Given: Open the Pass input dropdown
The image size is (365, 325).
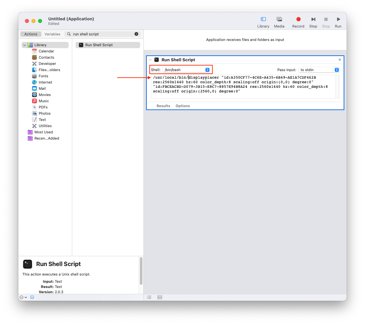Looking at the screenshot, I should pyautogui.click(x=319, y=70).
